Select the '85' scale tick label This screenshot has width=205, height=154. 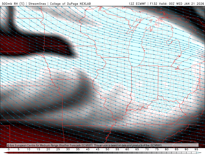(177, 149)
